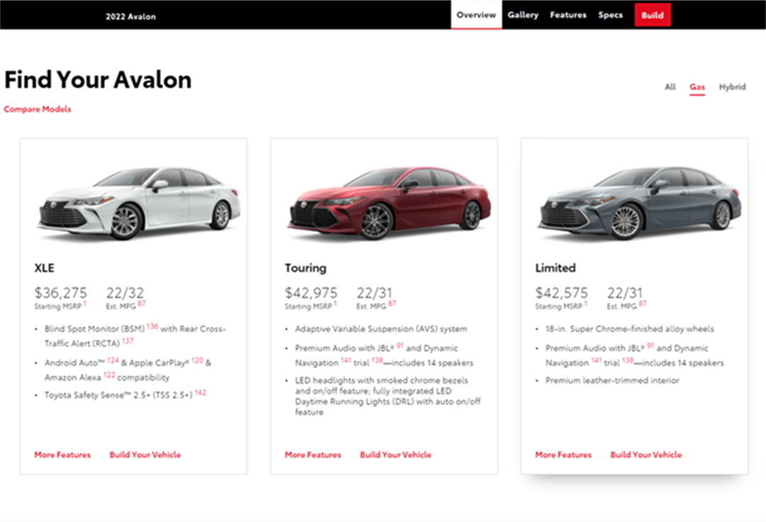Screen dimensions: 766x522
Task: Open the Features tab
Action: click(x=568, y=15)
